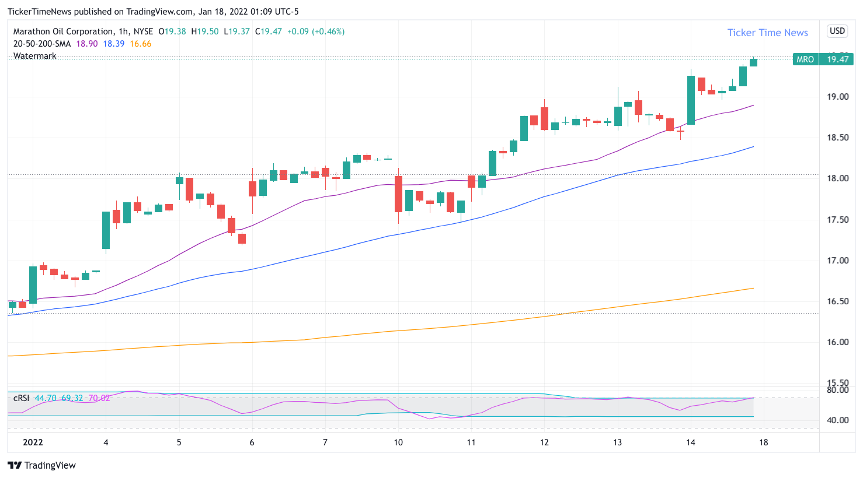Click the 20-50-200-SMA indicator legend
863x478 pixels.
coord(42,44)
